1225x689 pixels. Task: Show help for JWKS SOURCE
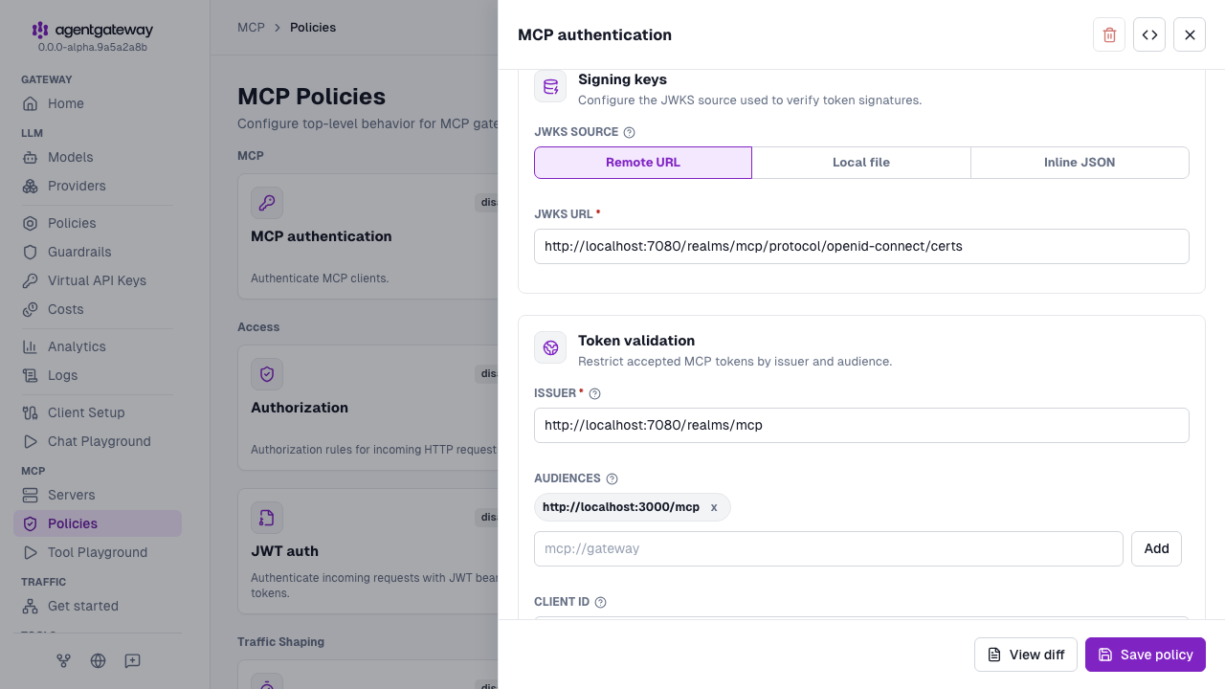[629, 133]
